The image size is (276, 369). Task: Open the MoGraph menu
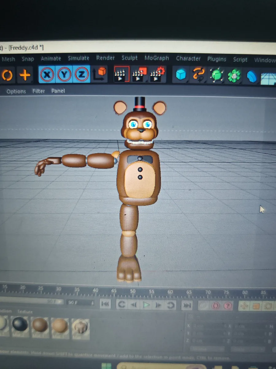click(x=157, y=58)
